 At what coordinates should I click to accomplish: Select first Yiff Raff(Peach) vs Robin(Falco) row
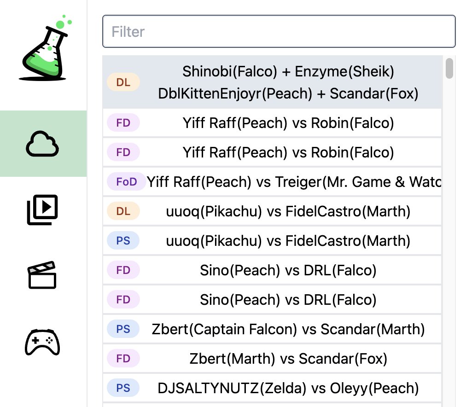(272, 122)
